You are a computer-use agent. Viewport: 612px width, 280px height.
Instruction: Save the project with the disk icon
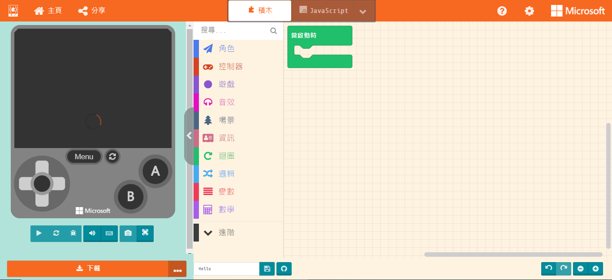coord(267,269)
